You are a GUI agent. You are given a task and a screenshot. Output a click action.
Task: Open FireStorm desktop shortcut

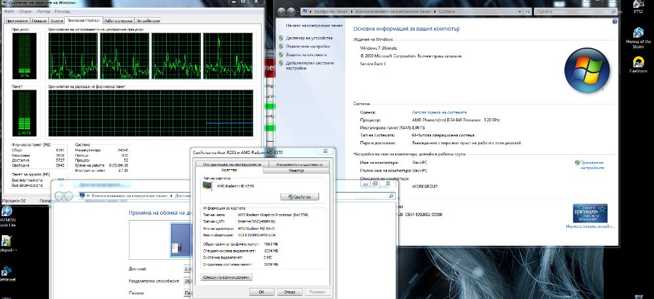pyautogui.click(x=638, y=65)
